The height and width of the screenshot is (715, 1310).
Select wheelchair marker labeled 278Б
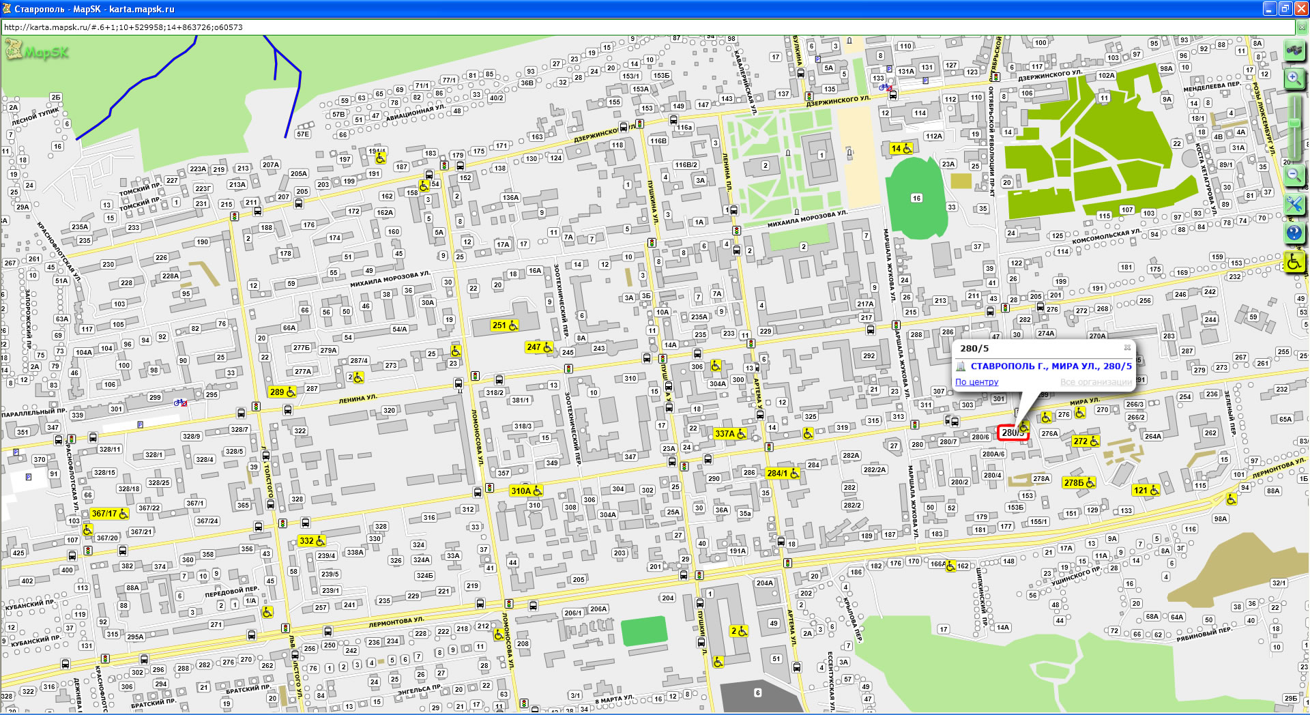tap(1079, 482)
